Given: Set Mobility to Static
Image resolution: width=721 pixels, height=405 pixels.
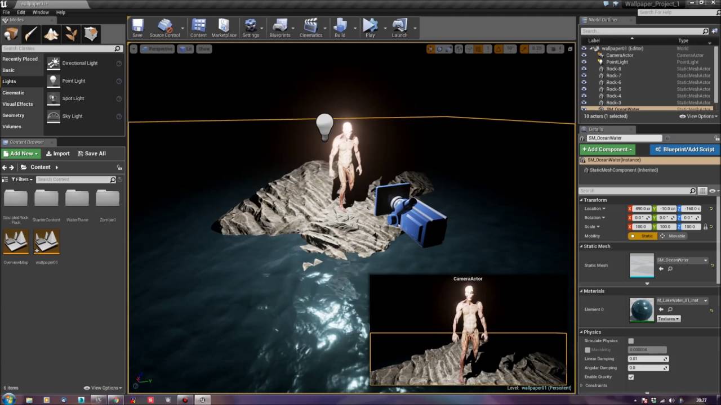Looking at the screenshot, I should pos(643,236).
